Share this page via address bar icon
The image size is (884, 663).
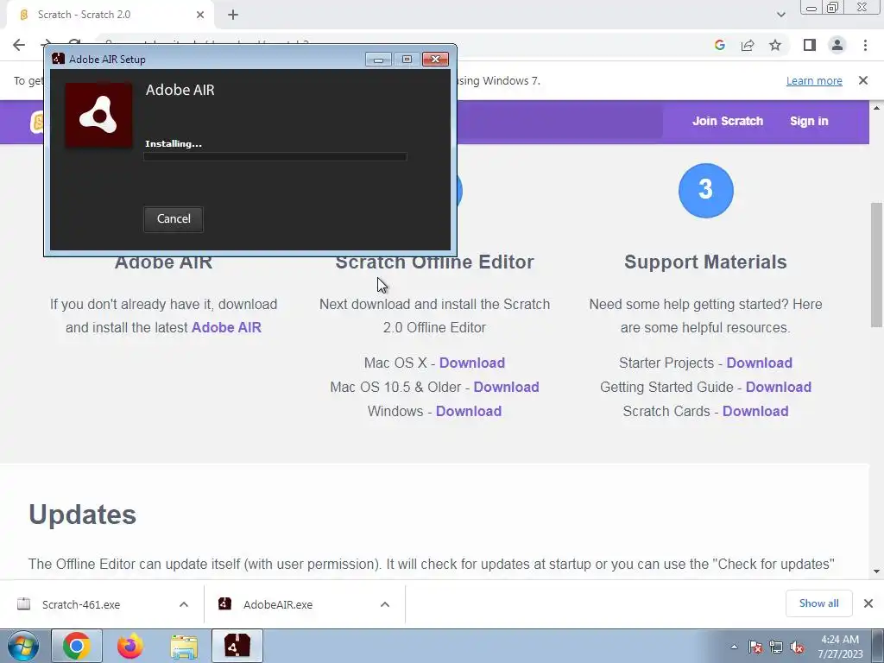click(x=748, y=45)
